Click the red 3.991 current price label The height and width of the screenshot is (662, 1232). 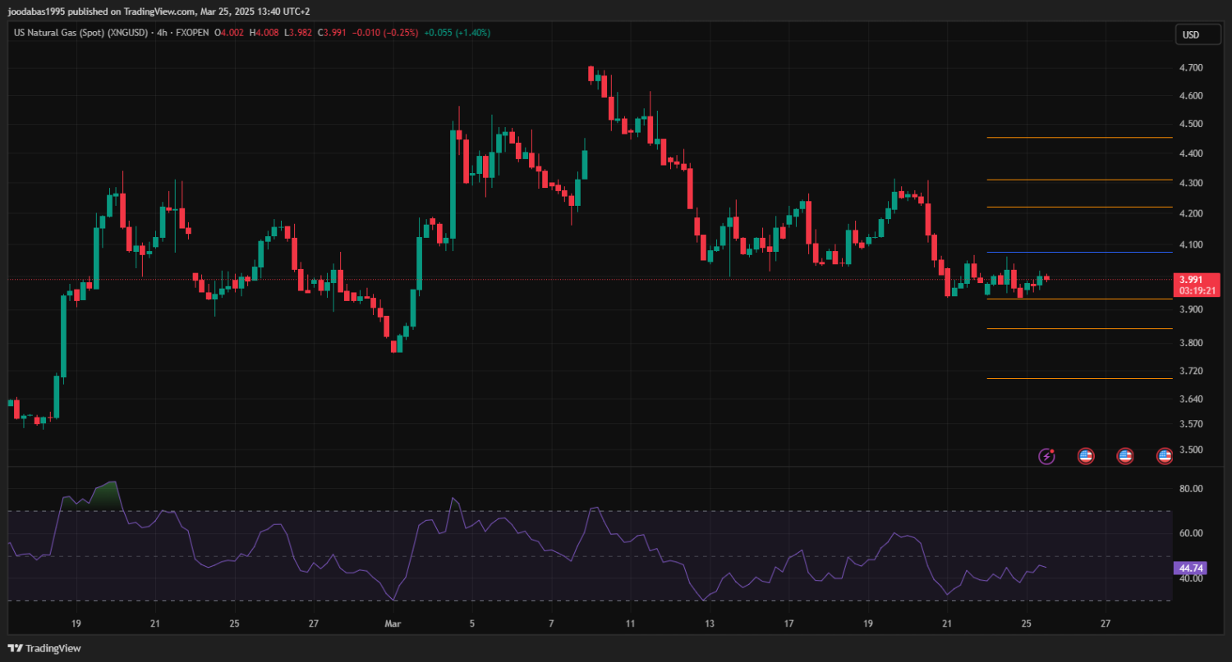click(x=1195, y=280)
